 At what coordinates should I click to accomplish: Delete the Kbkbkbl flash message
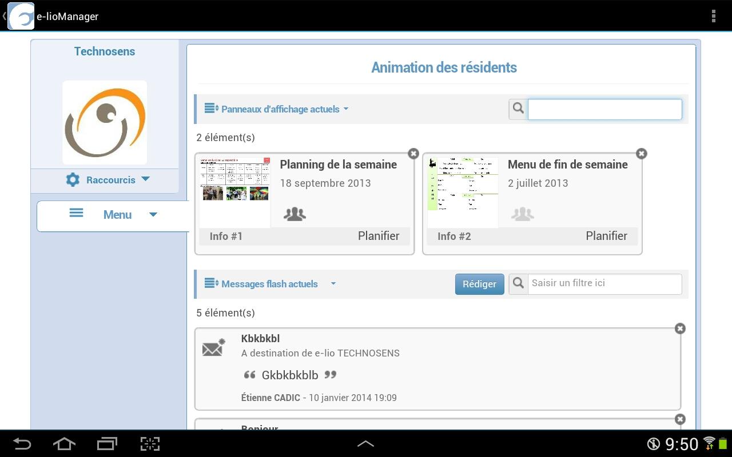tap(680, 328)
